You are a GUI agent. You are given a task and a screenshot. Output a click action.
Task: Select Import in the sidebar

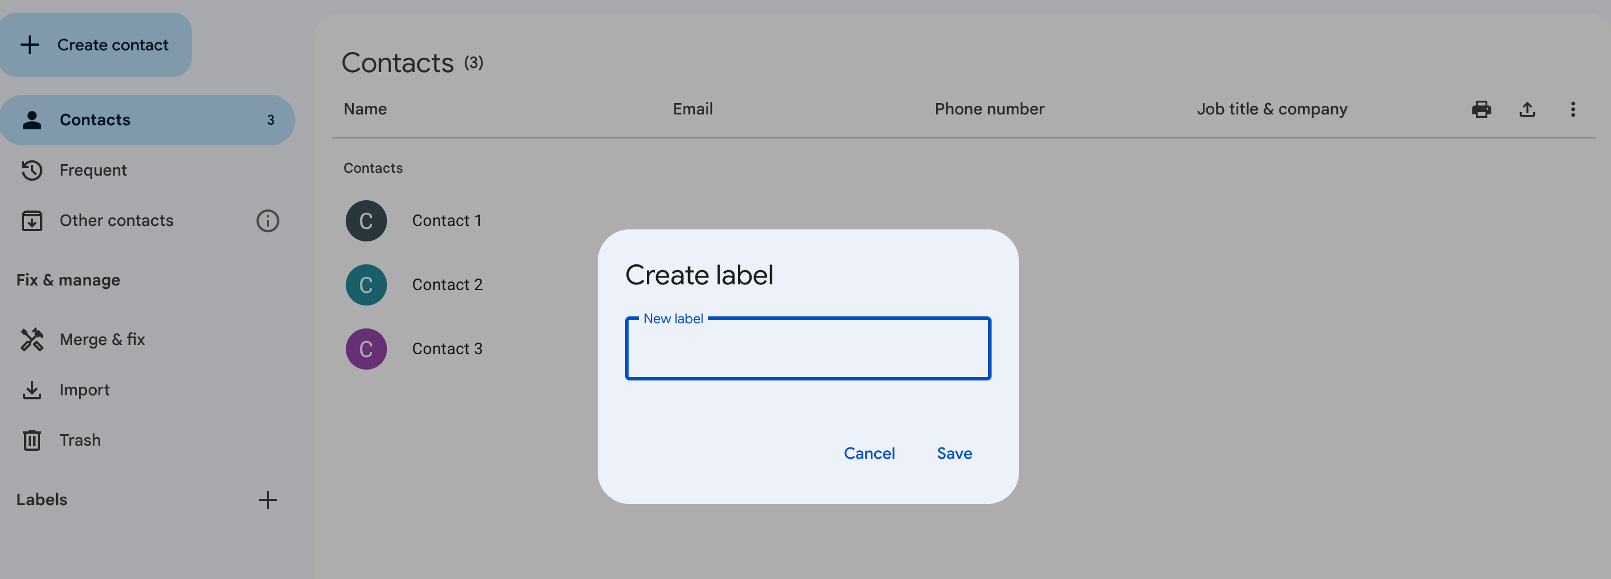[84, 390]
